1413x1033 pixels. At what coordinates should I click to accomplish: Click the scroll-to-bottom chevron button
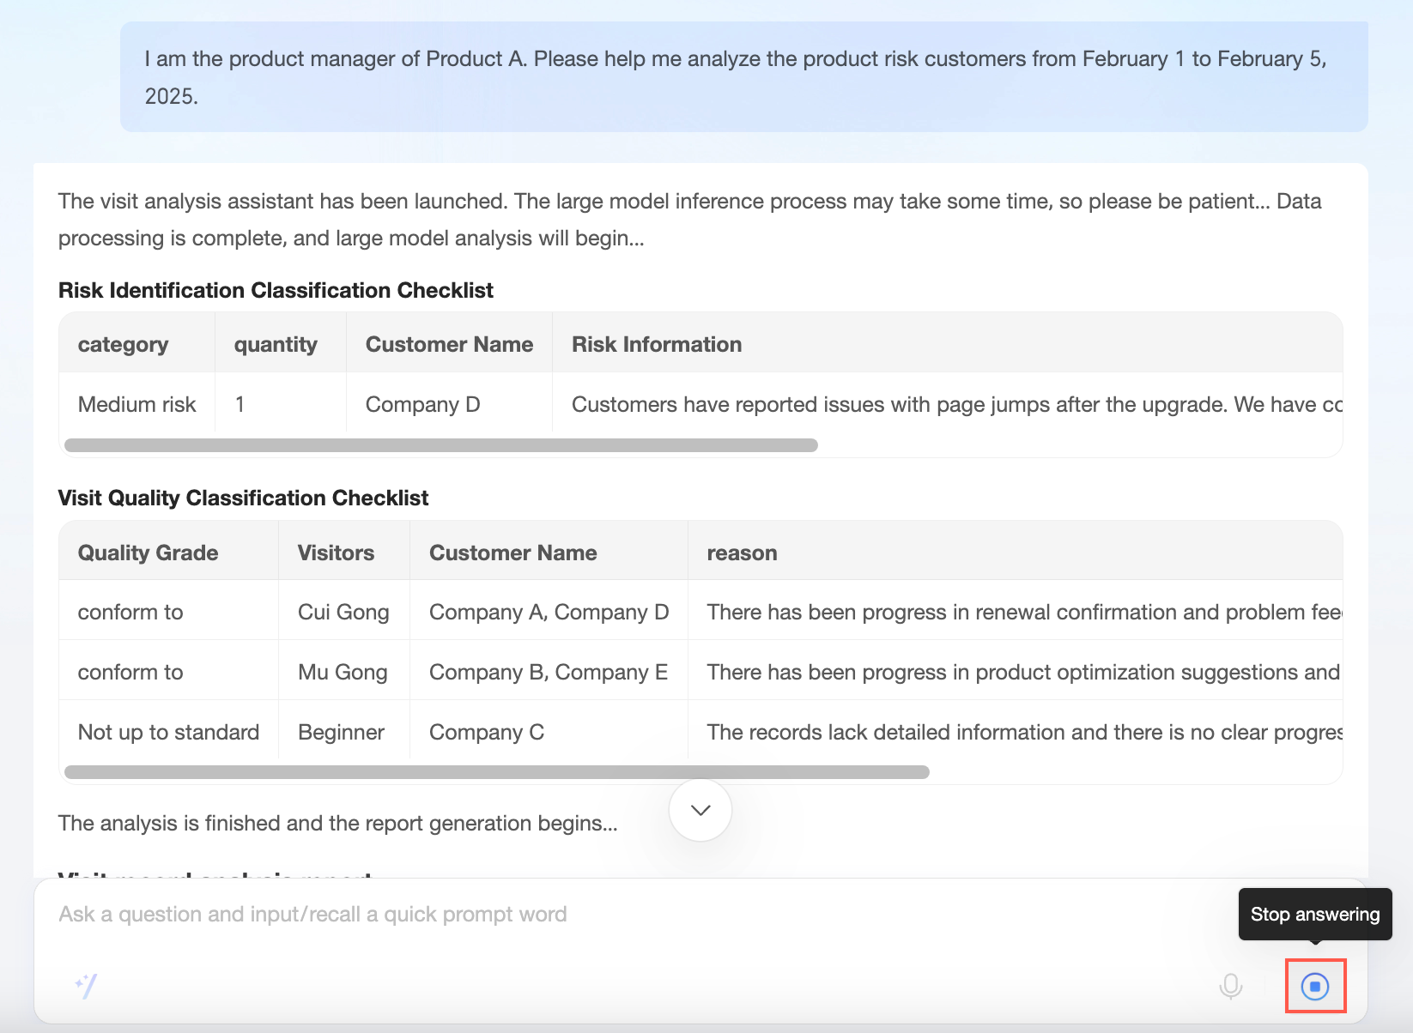[700, 810]
